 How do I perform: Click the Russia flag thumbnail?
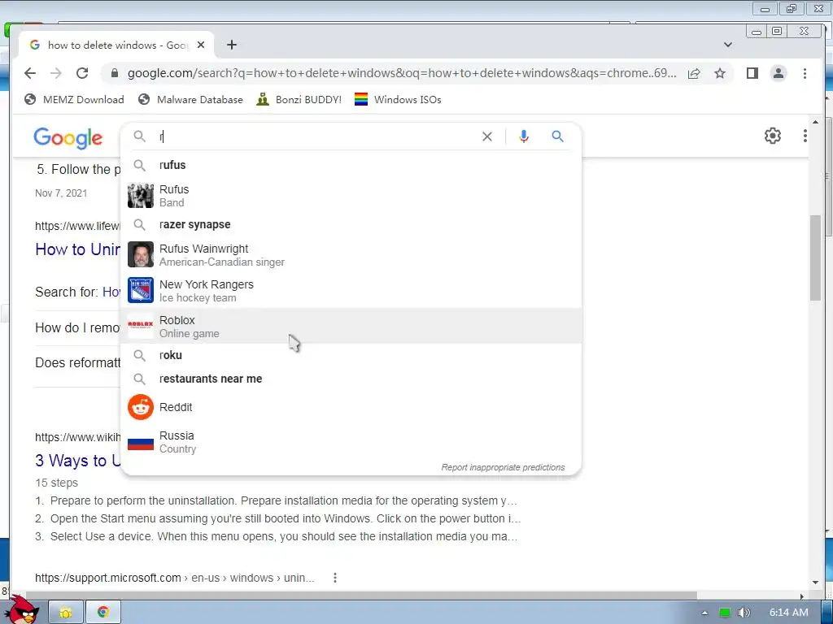coord(140,443)
